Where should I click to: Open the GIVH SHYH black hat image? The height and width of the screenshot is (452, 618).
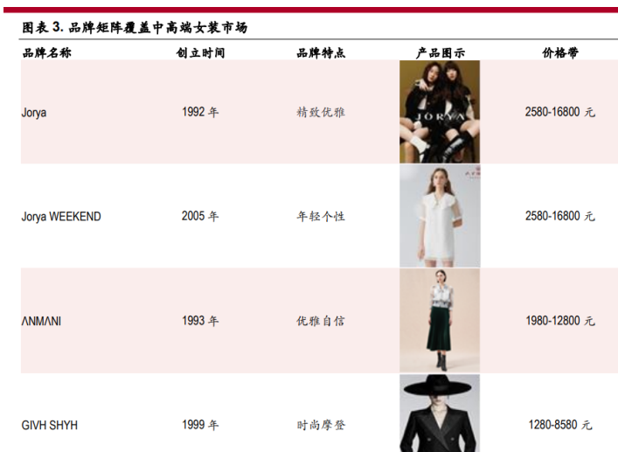[x=440, y=413]
